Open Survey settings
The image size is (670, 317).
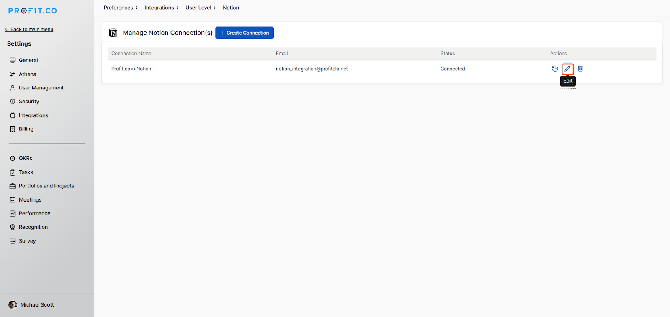pos(27,241)
